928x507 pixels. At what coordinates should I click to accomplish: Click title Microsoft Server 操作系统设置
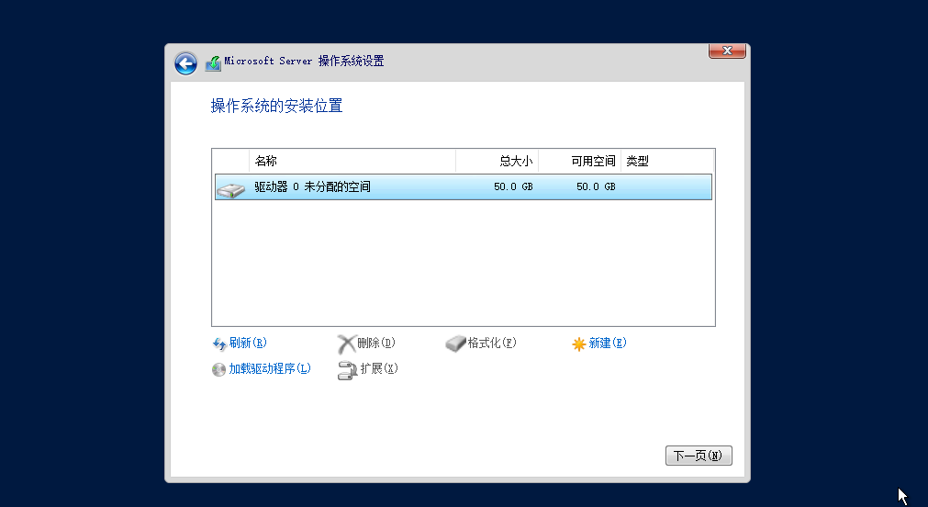(304, 61)
